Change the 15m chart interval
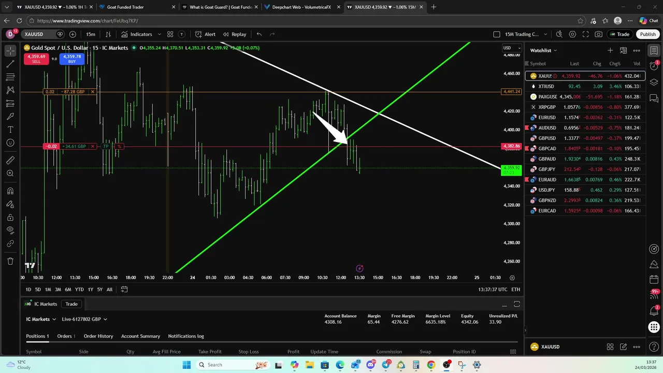Image resolution: width=663 pixels, height=373 pixels. 91,34
